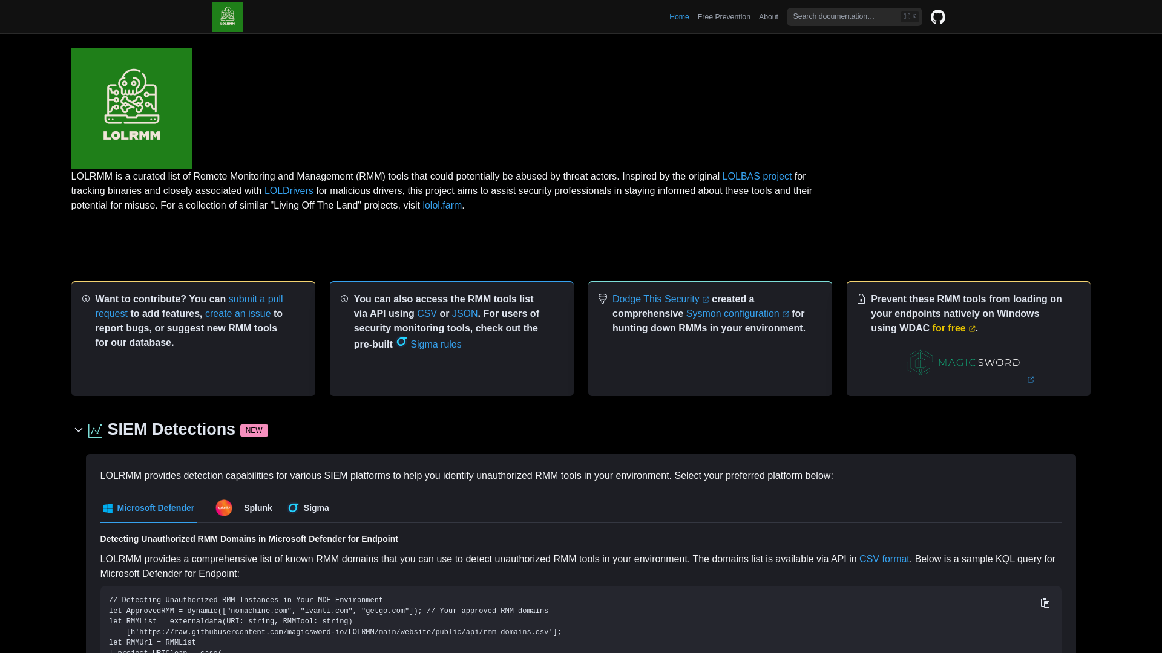Image resolution: width=1162 pixels, height=653 pixels.
Task: Open the About page
Action: (x=769, y=17)
